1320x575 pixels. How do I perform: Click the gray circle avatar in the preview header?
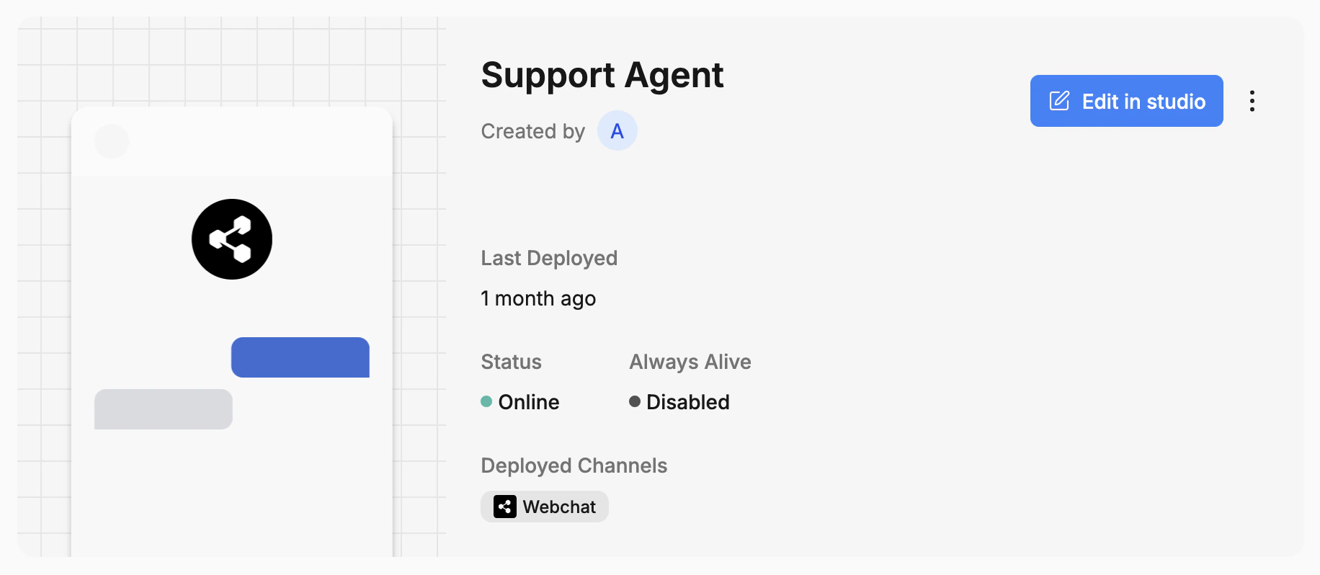coord(111,141)
